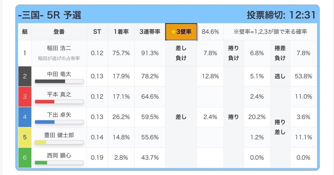
Task: Click the yellow bar under 豊田 健士郎
Action: tap(41, 142)
